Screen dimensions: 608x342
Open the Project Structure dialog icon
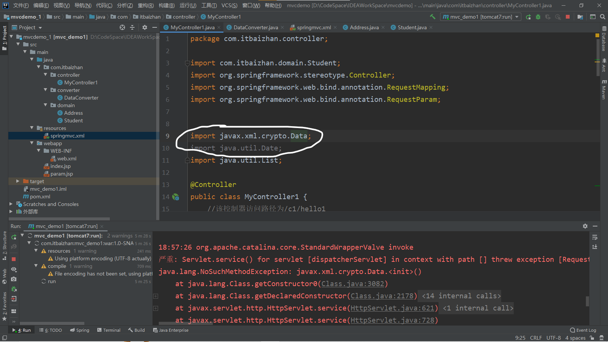coord(580,17)
